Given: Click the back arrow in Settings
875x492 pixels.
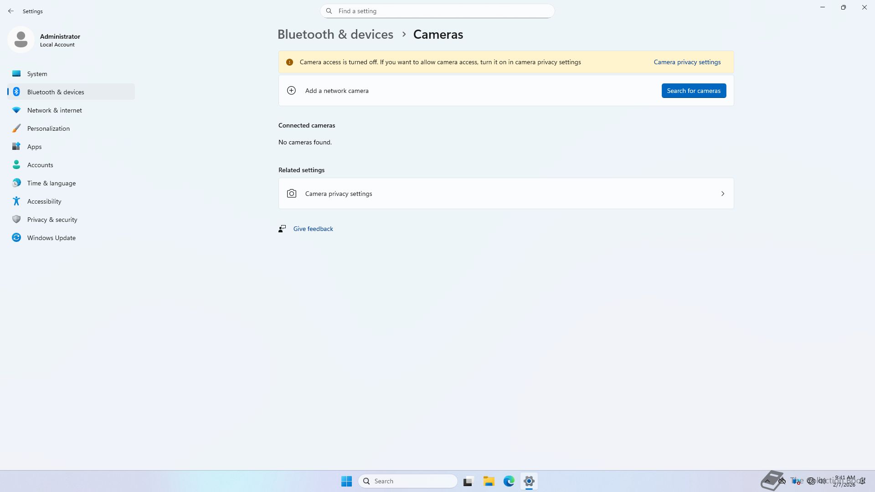Looking at the screenshot, I should tap(11, 11).
